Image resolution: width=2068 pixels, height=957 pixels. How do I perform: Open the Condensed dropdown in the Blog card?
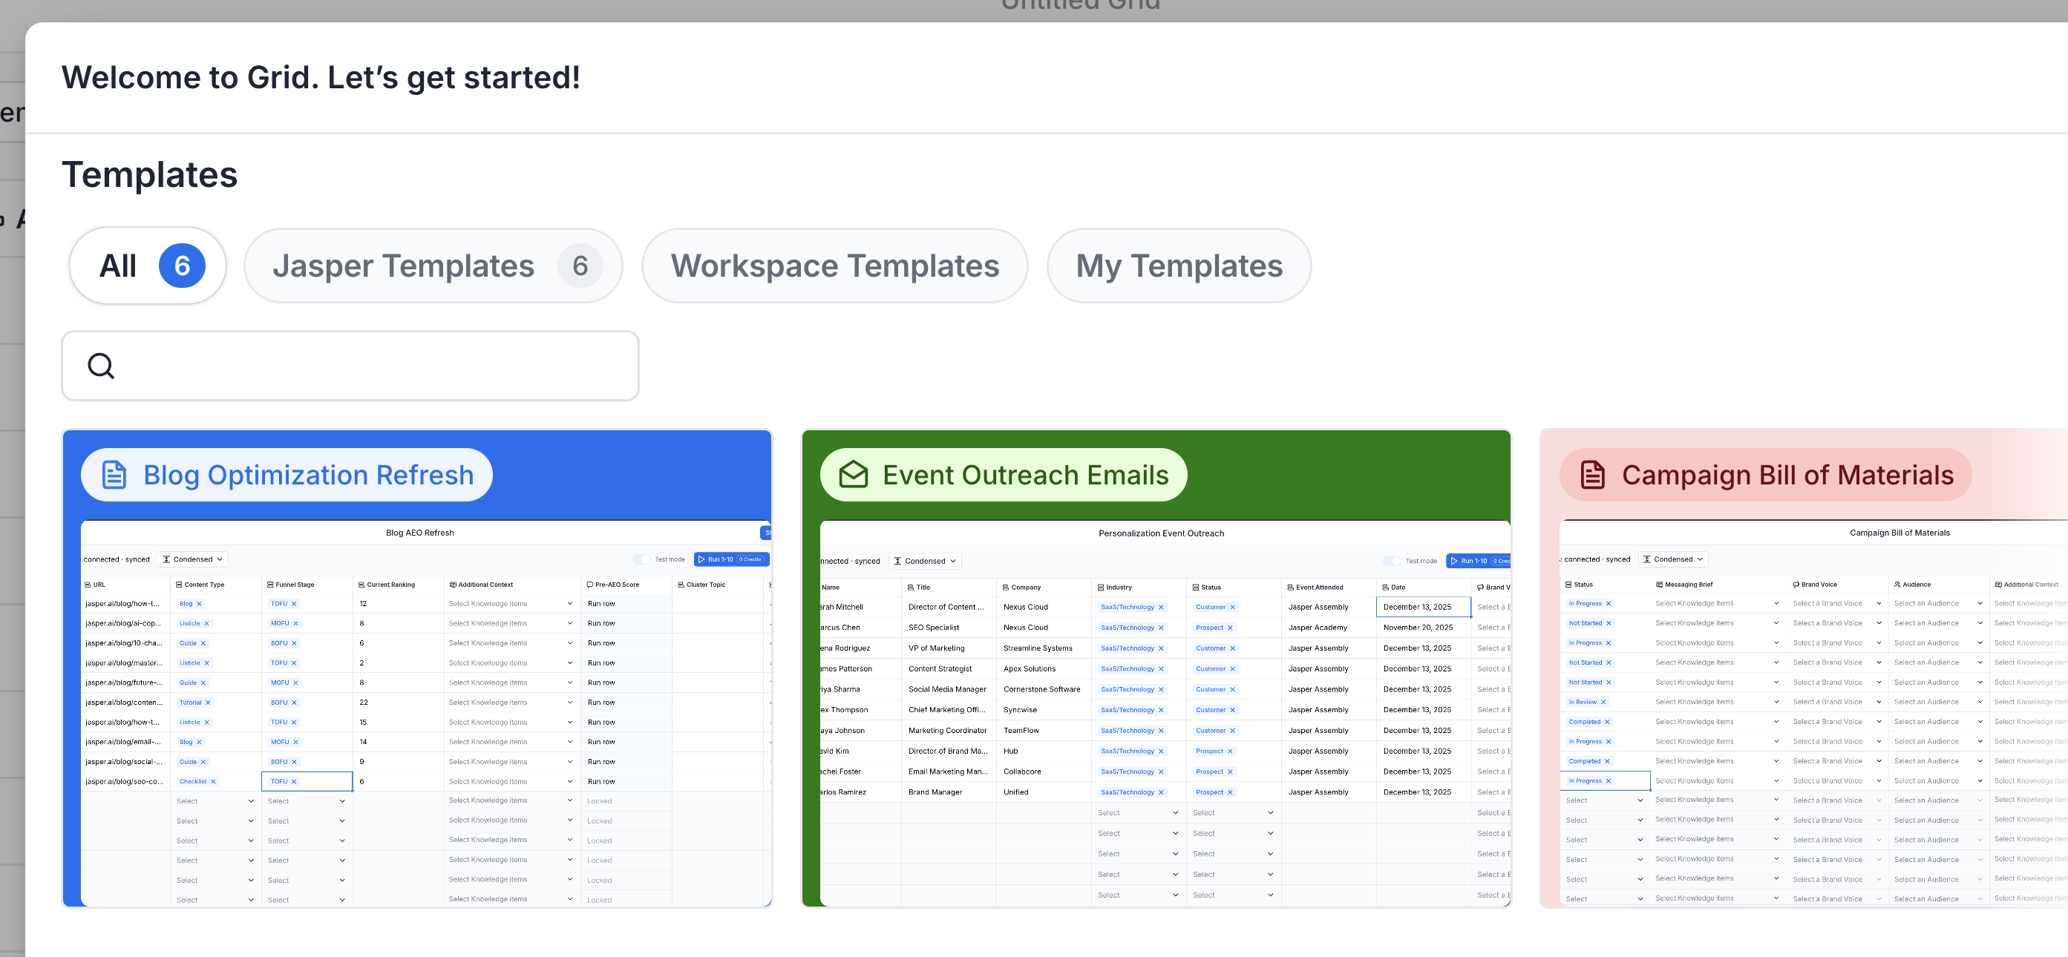tap(193, 559)
